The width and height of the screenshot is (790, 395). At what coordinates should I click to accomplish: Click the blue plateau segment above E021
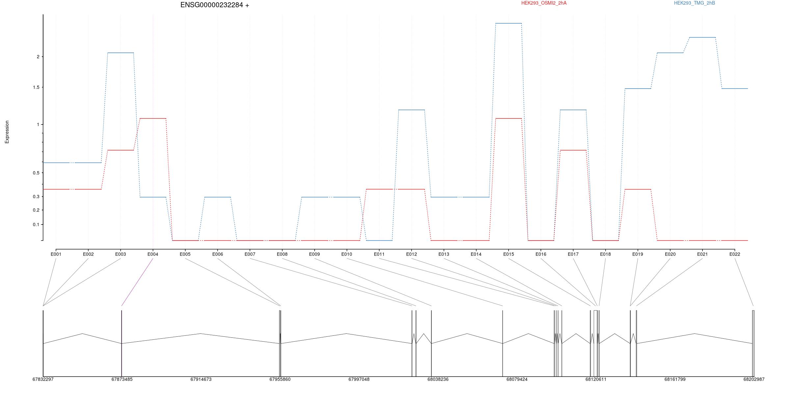coord(702,38)
